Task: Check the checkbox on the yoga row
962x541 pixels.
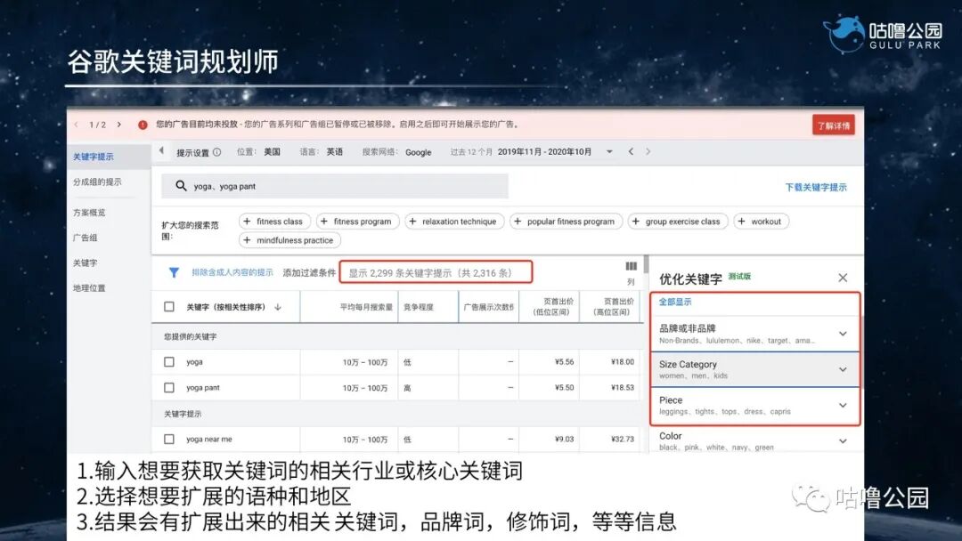Action: [x=167, y=362]
